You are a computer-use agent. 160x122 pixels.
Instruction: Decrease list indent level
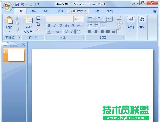[90, 25]
